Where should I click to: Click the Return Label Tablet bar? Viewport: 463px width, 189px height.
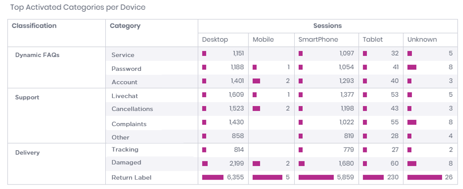[x=373, y=177]
